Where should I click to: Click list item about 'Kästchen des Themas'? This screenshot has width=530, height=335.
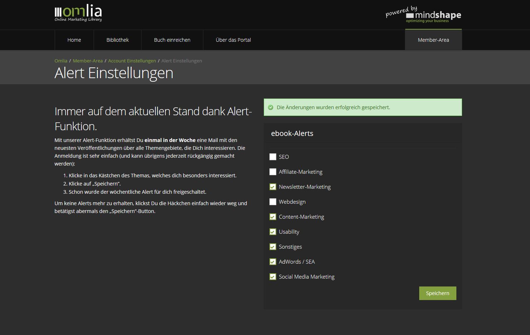(x=153, y=176)
